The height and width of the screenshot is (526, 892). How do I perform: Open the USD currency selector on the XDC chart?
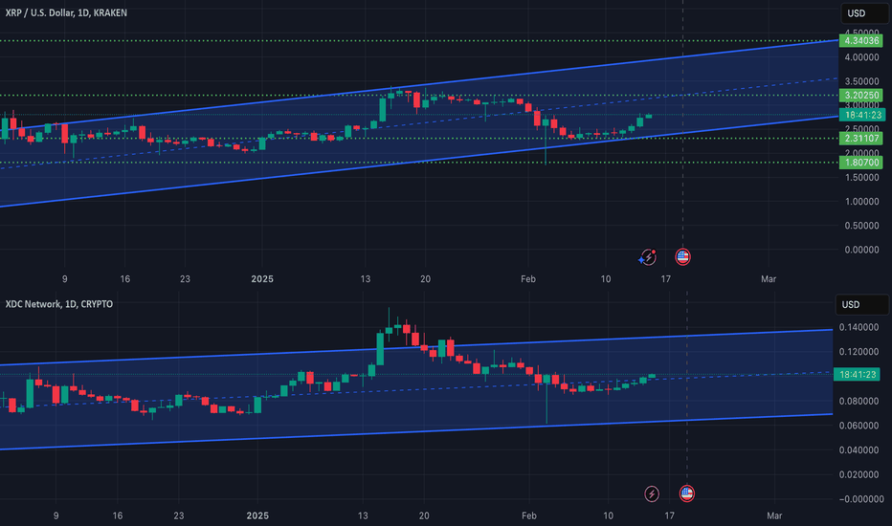coord(853,304)
